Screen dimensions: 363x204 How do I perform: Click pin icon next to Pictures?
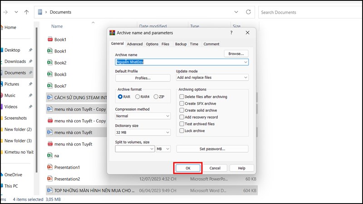pyautogui.click(x=30, y=84)
